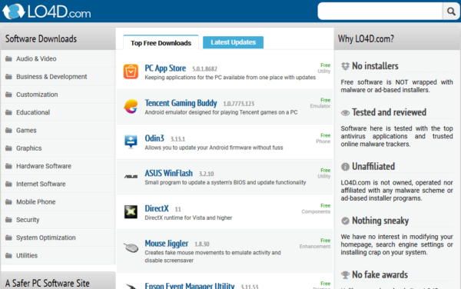Image resolution: width=461 pixels, height=289 pixels.
Task: Open the Graphics category
Action: point(29,148)
